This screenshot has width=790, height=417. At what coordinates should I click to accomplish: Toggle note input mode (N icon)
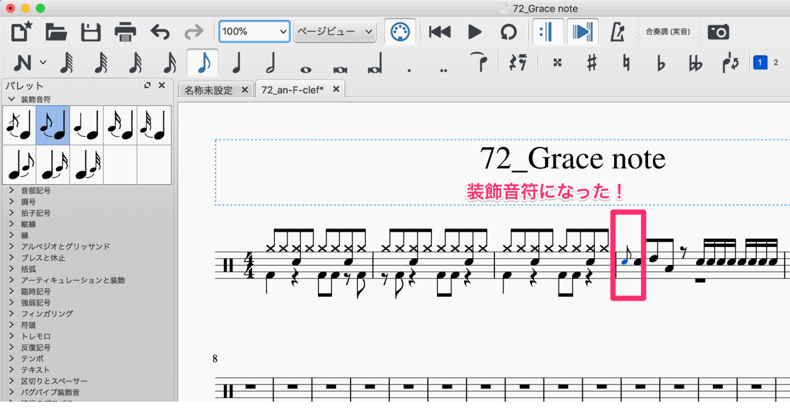click(23, 63)
